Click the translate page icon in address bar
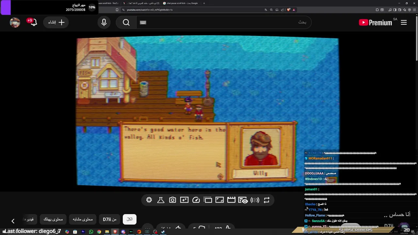 coord(266,10)
